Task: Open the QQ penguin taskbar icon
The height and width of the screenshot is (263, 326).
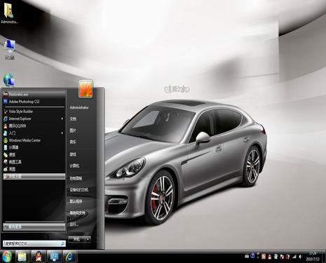Action: point(39,257)
